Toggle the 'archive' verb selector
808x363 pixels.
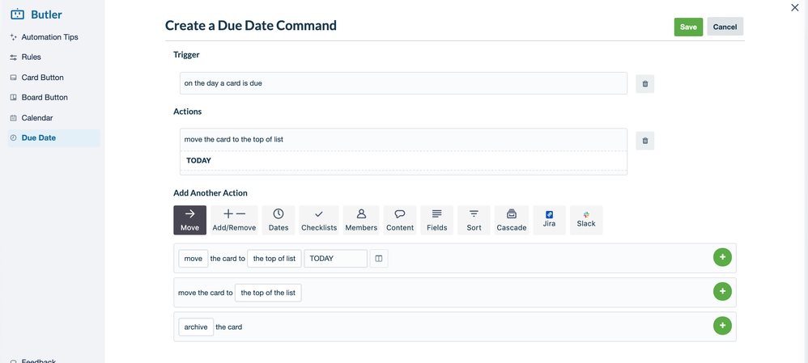(196, 327)
